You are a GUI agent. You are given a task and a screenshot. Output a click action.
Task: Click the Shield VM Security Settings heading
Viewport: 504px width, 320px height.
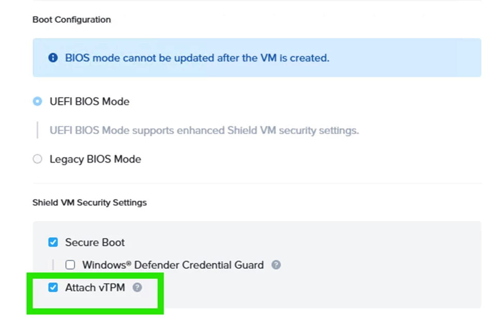[x=89, y=202]
